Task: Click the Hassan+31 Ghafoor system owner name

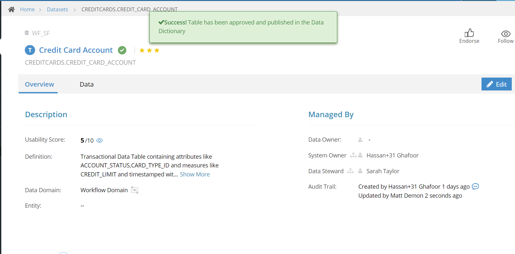Action: pos(392,155)
